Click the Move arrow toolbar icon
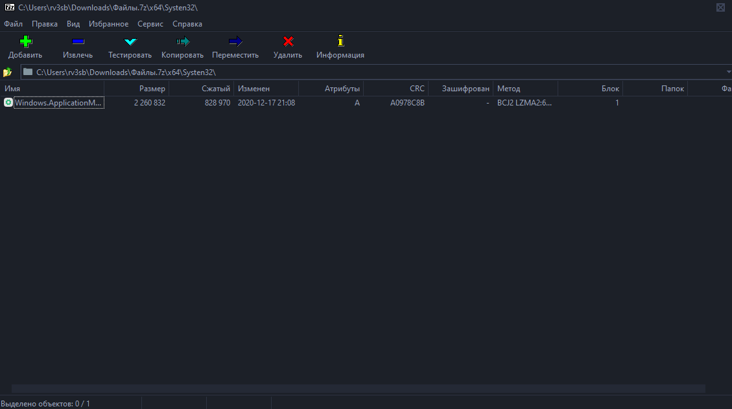The width and height of the screenshot is (732, 409). click(x=235, y=42)
